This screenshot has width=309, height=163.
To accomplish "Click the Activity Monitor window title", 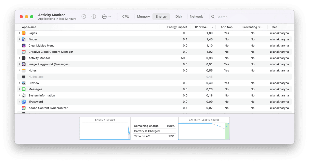I will click(52, 15).
